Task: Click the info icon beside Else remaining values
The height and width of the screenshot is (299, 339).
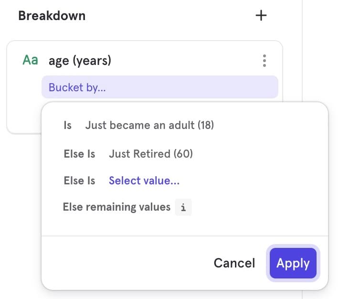Action: pyautogui.click(x=183, y=207)
